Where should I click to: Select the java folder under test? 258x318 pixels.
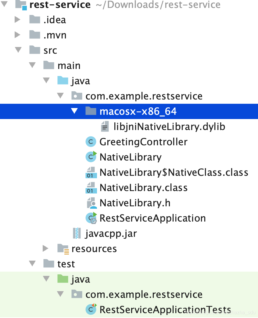[81, 279]
